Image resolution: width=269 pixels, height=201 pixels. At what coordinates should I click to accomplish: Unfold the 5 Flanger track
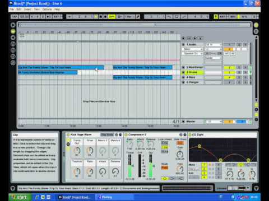(183, 82)
